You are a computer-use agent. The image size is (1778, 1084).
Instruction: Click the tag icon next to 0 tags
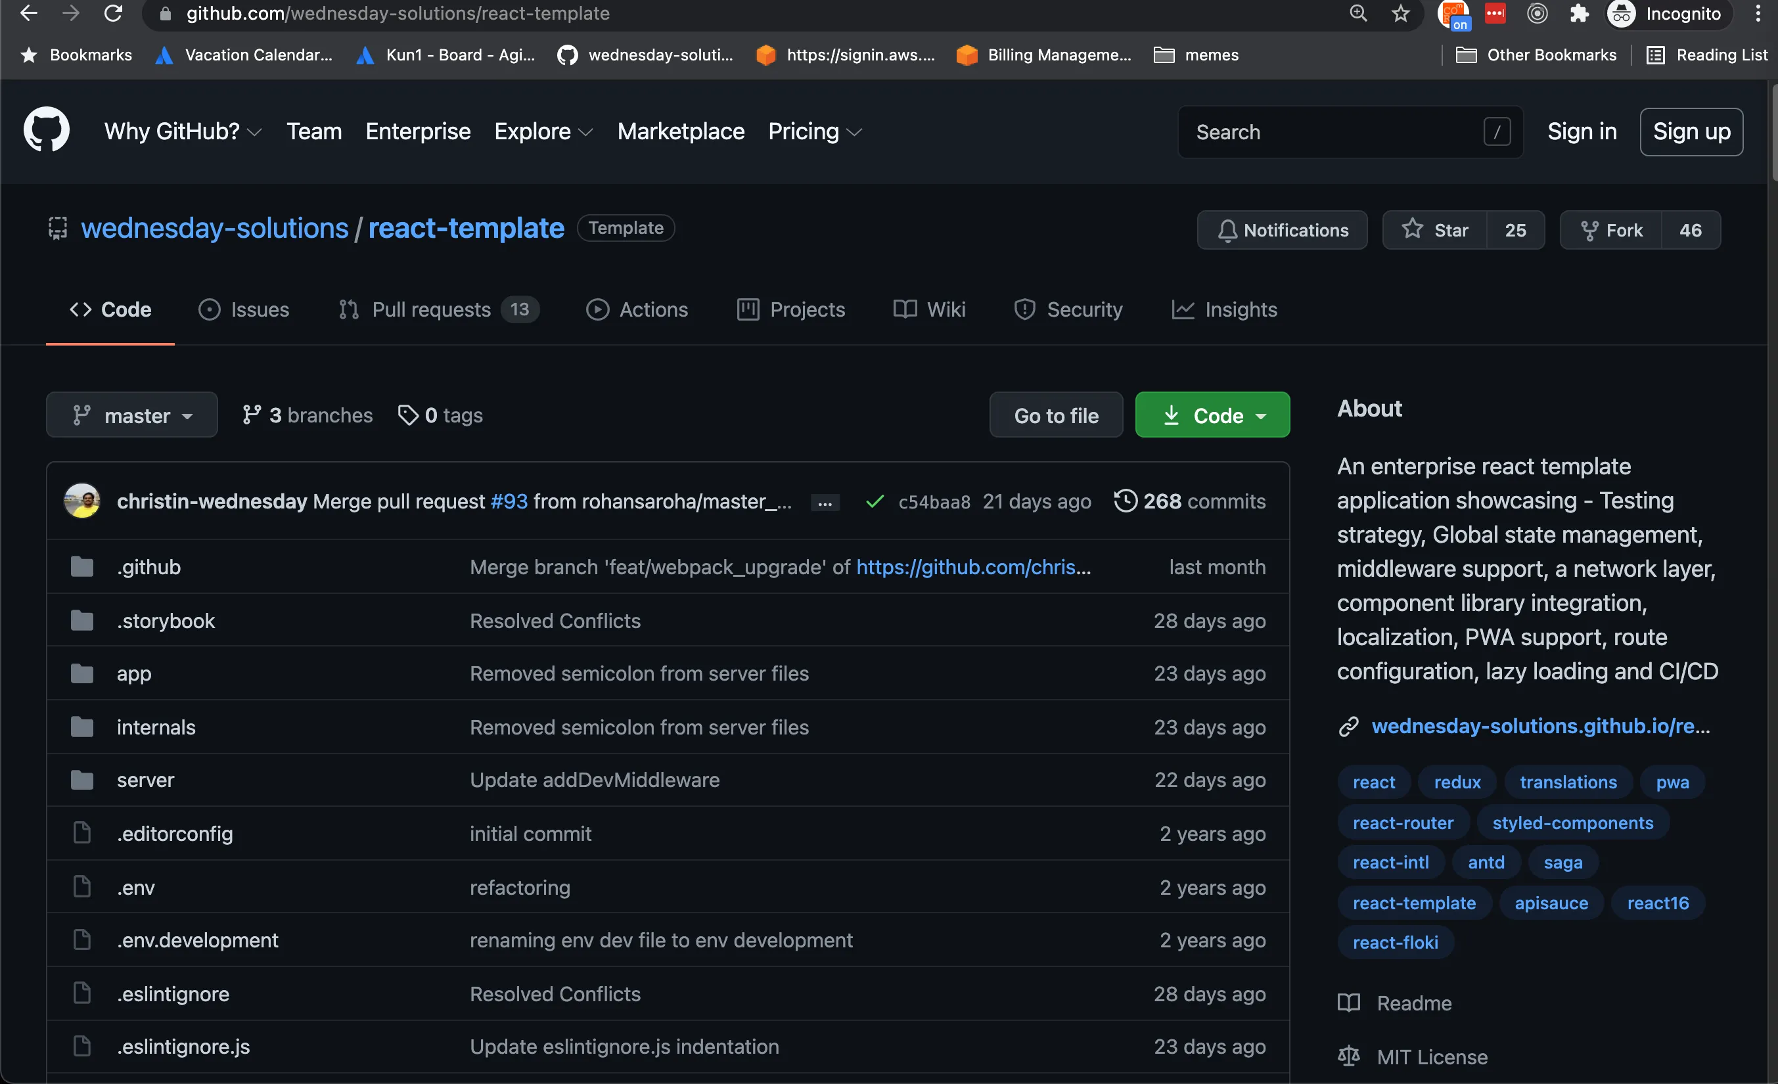(x=409, y=415)
